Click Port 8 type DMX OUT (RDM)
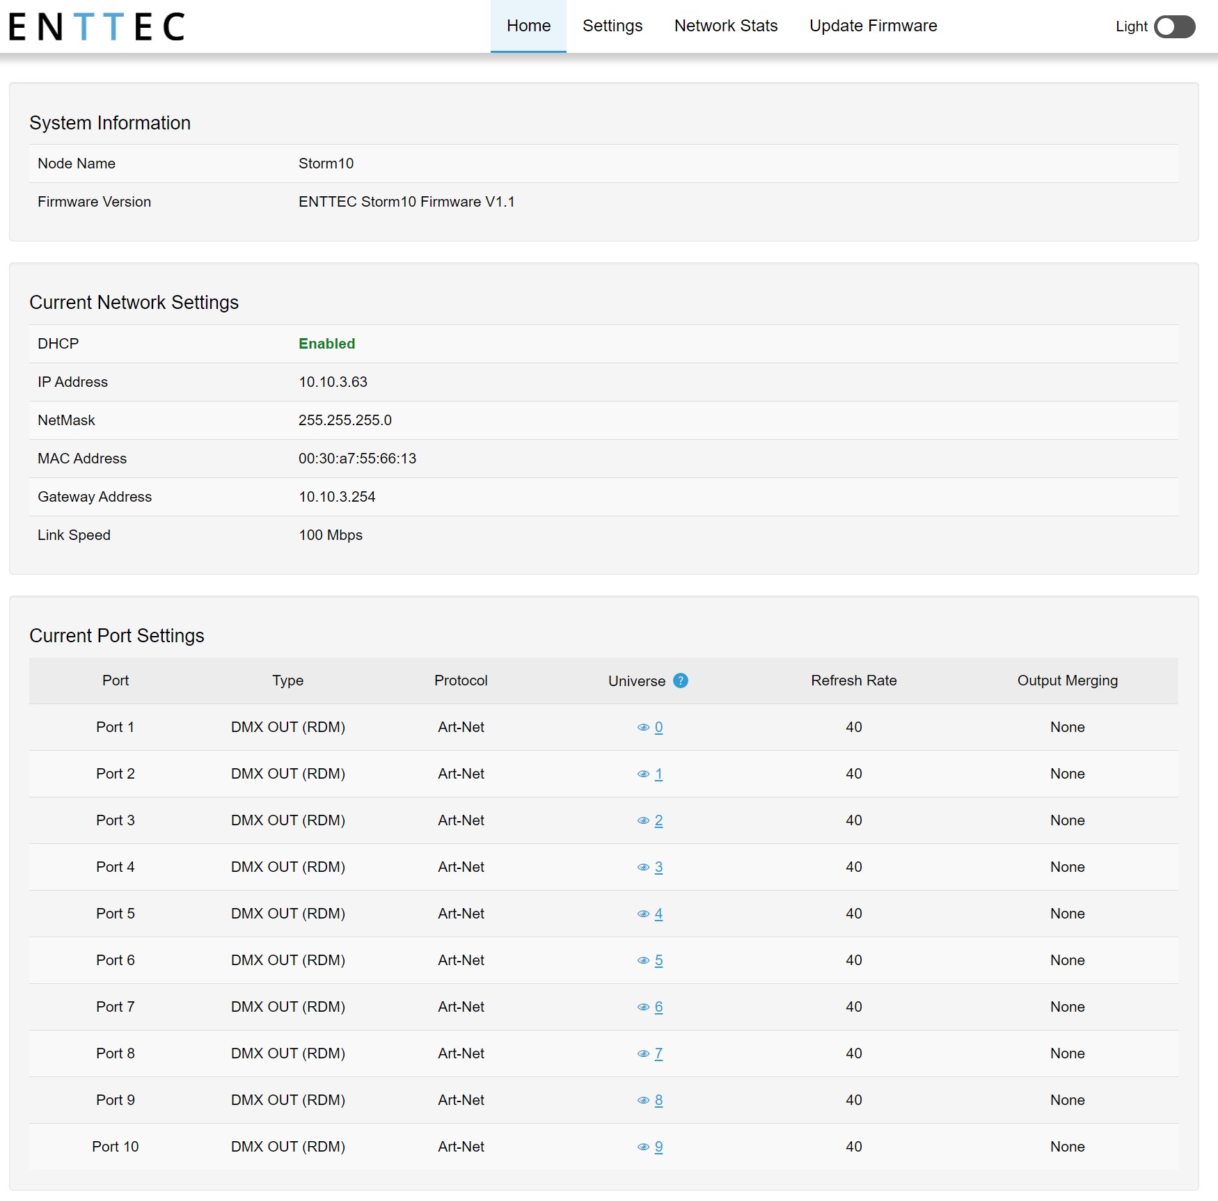Viewport: 1218px width, 1201px height. point(287,1053)
